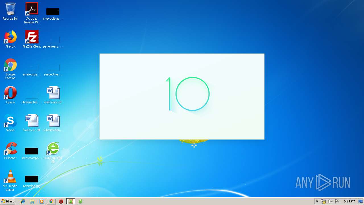Switch to active 360 browser taskbar button

tap(71, 201)
